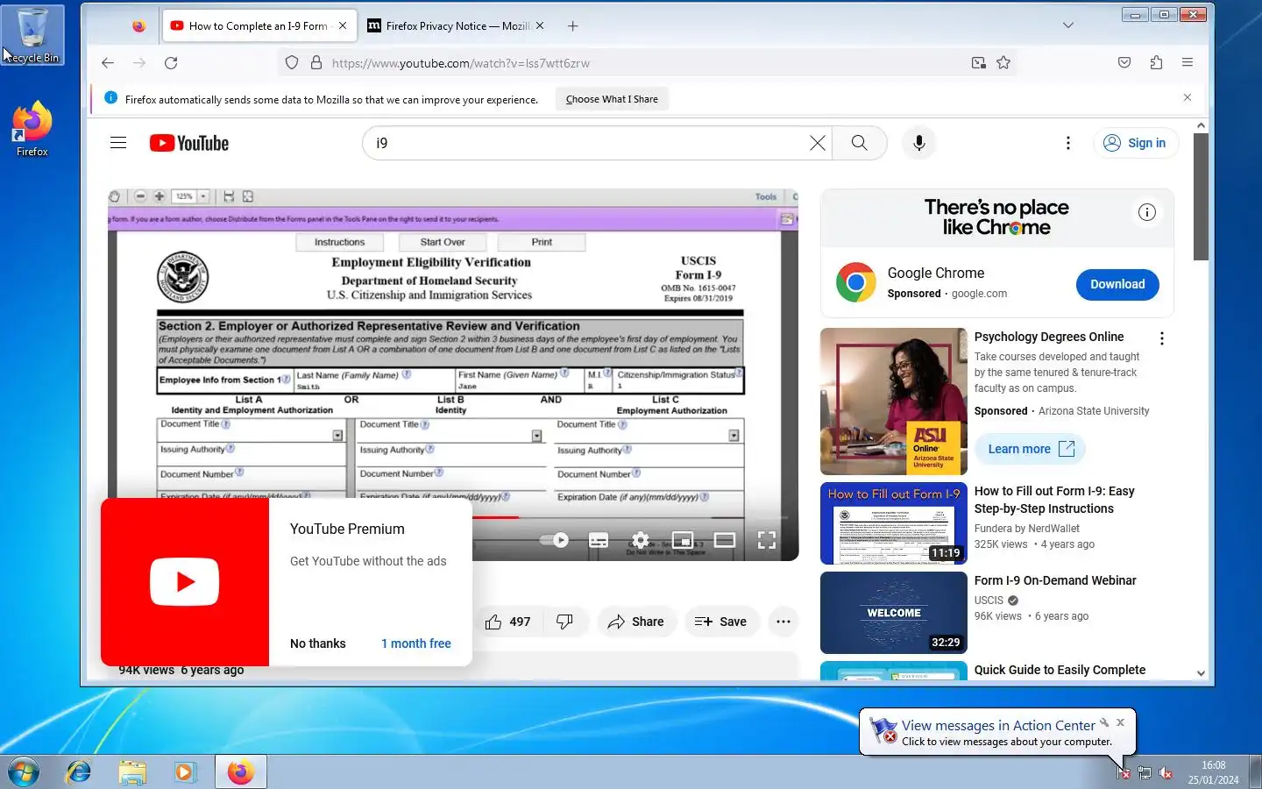The width and height of the screenshot is (1262, 789).
Task: Open more actions ellipsis under video
Action: pos(783,622)
